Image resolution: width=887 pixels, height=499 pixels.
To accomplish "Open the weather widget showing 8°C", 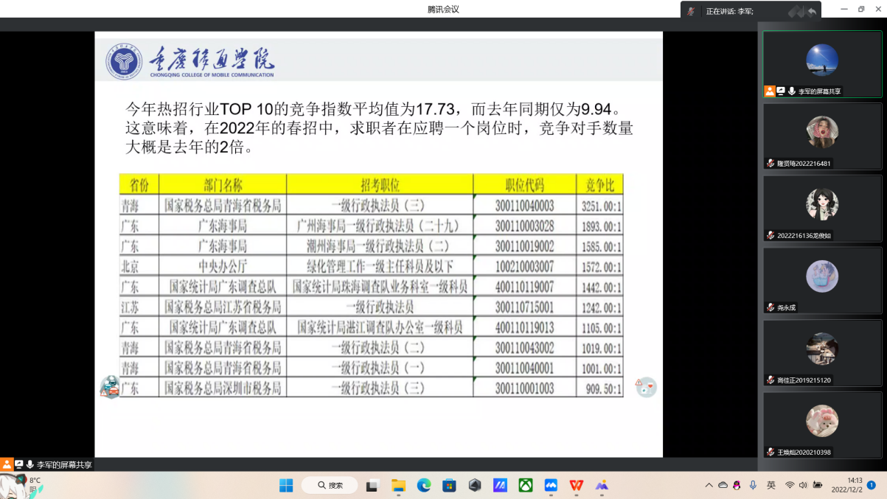I will [x=22, y=485].
